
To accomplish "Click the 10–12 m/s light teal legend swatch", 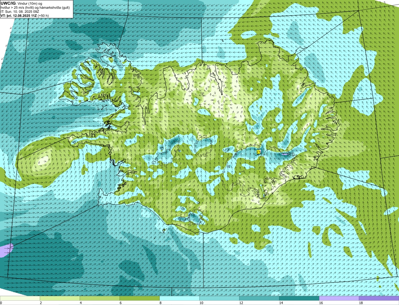I will coord(219,298).
